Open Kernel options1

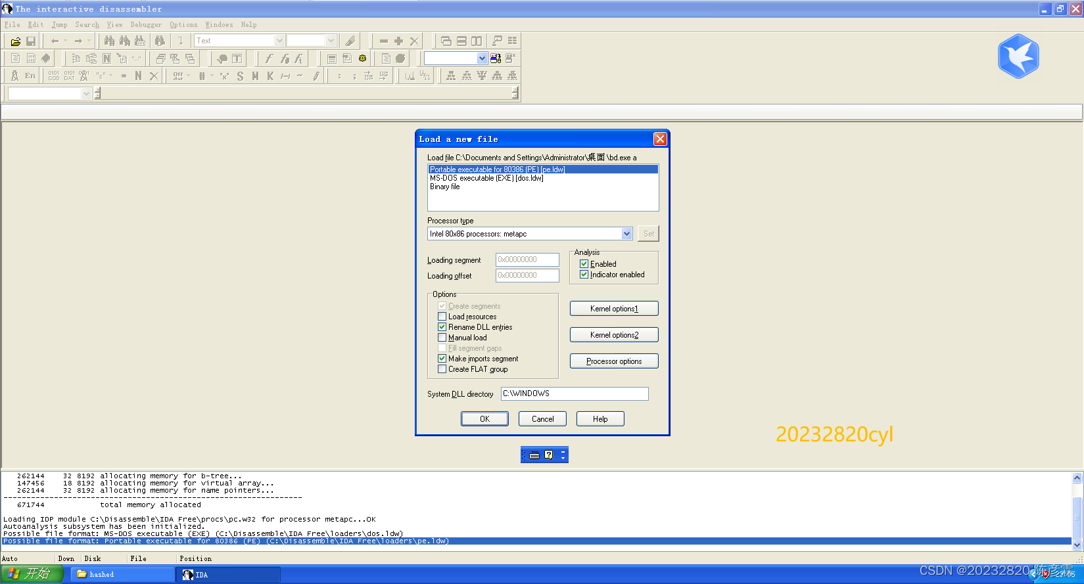click(x=614, y=309)
